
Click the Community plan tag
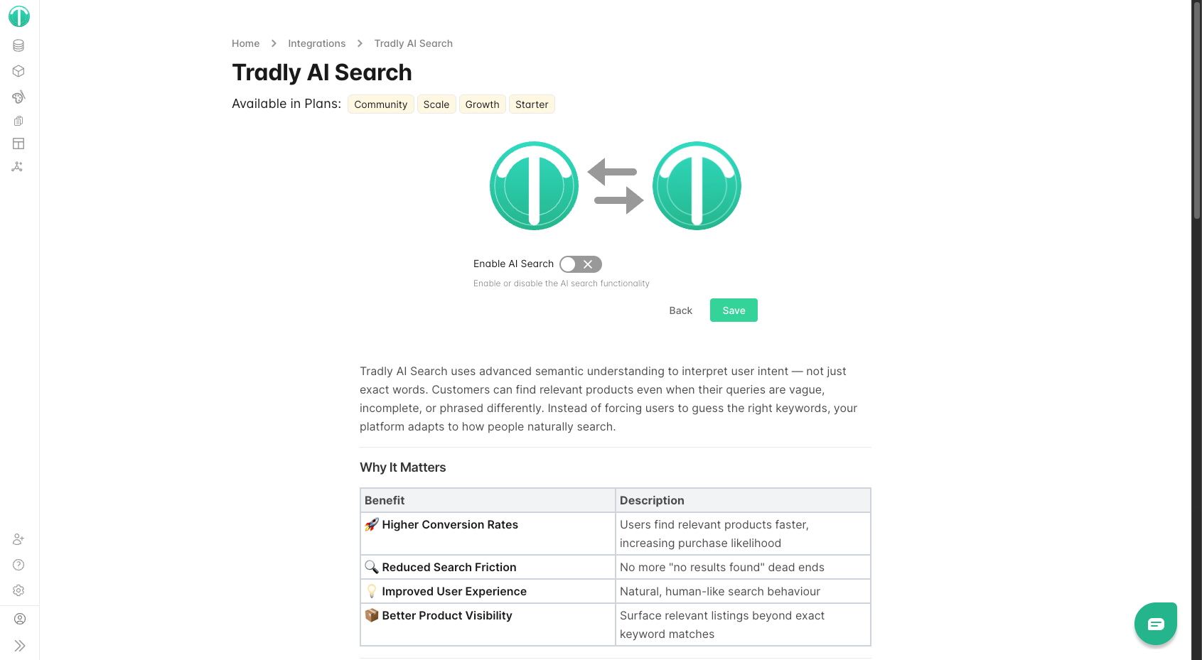point(380,104)
